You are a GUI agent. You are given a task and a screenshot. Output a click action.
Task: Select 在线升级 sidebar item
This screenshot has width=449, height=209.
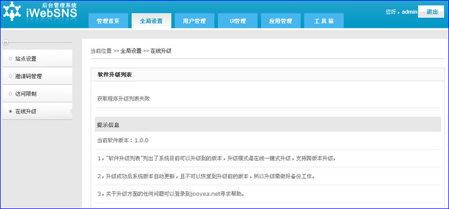37,112
